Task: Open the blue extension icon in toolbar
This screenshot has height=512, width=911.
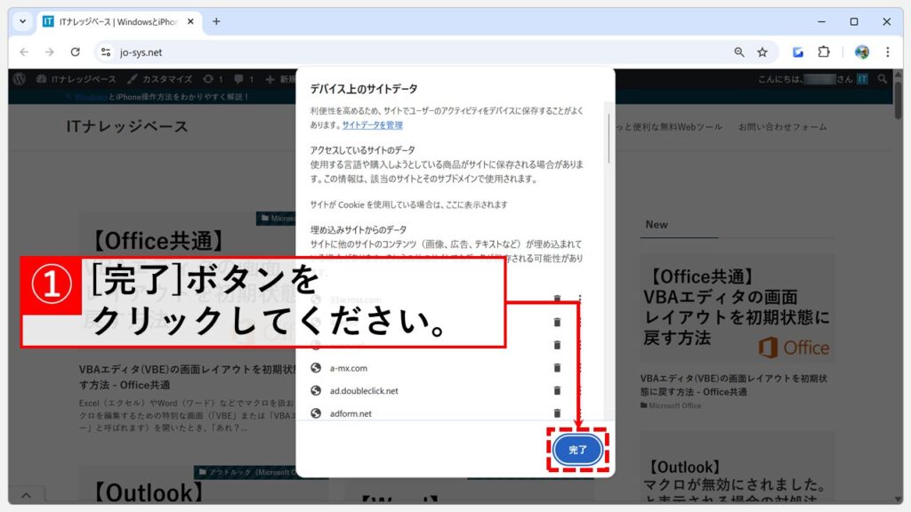Action: tap(798, 52)
